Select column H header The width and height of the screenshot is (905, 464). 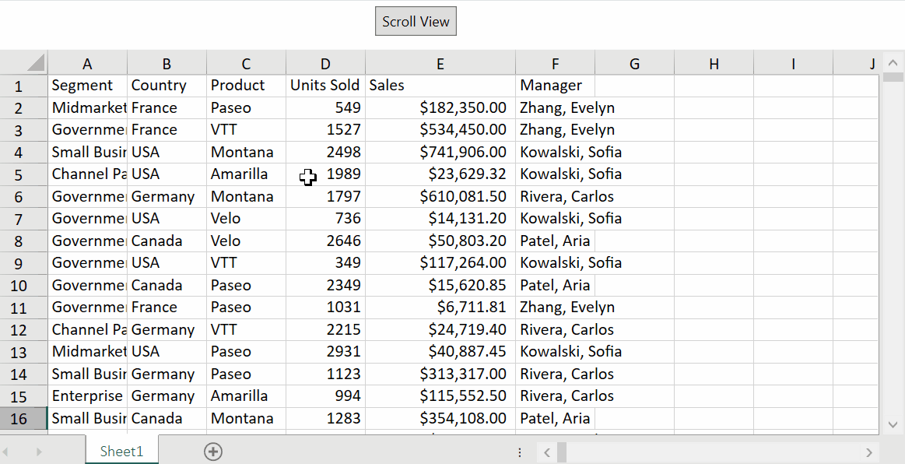[714, 64]
